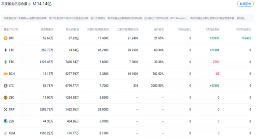Click BTC premium rate 21.65%
This screenshot has width=256, height=138.
click(159, 38)
